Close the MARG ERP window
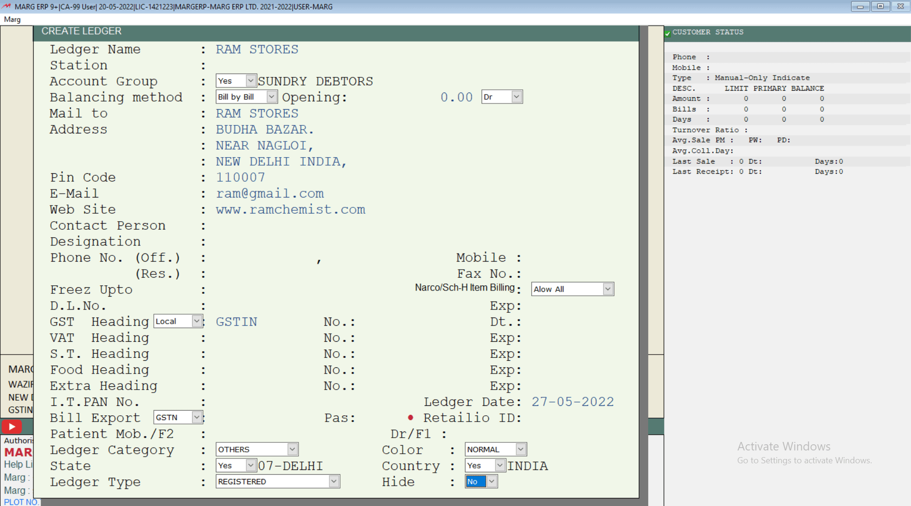Screen dimensions: 911x506 [901, 6]
